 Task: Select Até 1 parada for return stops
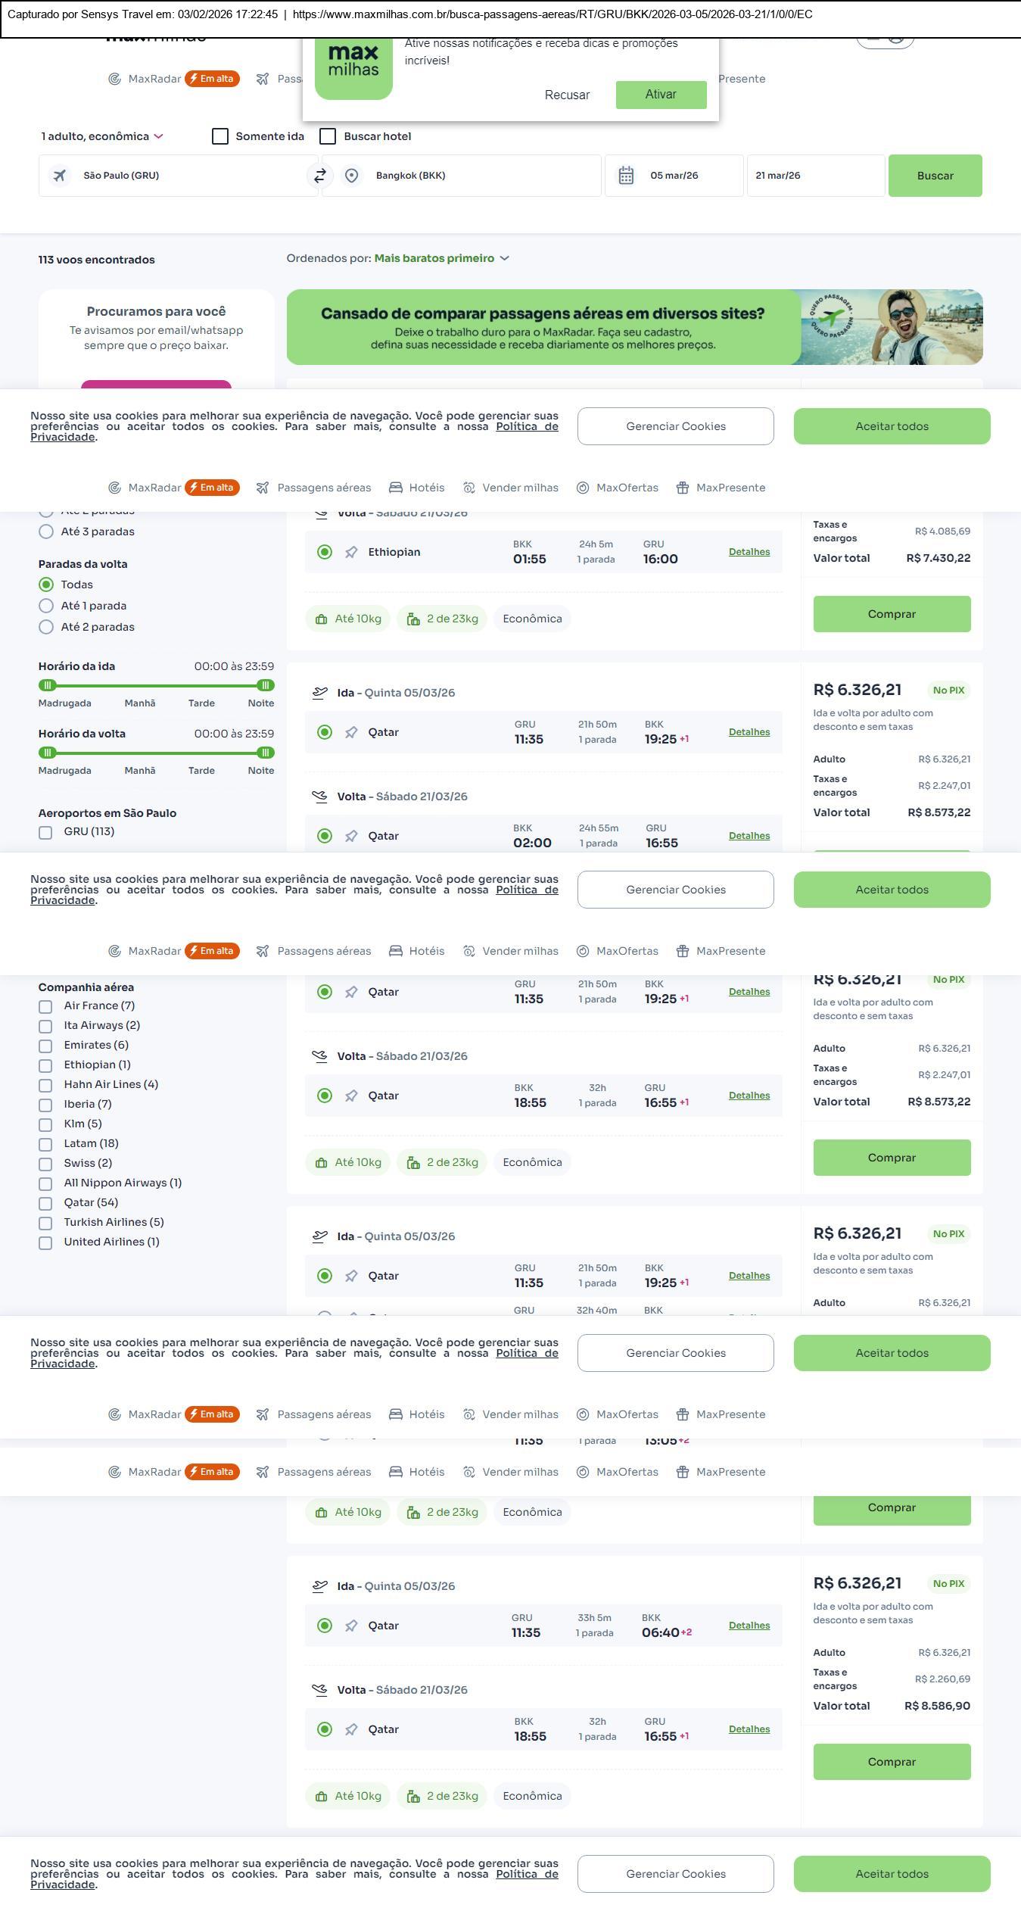point(46,606)
